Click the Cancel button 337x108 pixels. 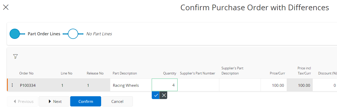117,101
